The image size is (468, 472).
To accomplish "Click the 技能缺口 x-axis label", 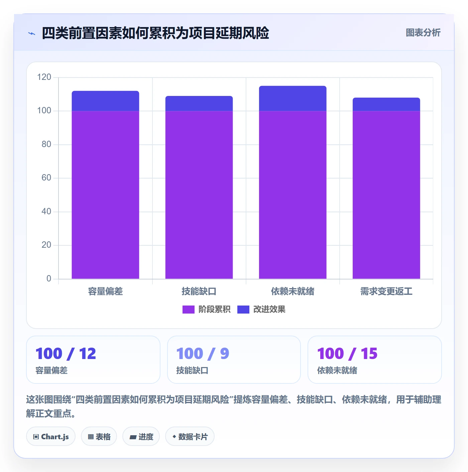I will point(199,291).
